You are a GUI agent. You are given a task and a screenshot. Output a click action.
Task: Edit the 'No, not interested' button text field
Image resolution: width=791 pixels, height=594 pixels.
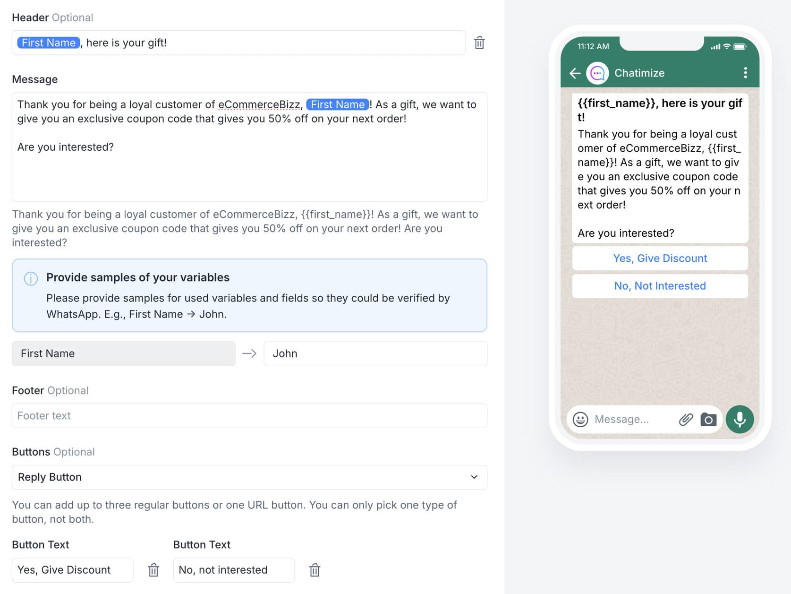click(234, 570)
